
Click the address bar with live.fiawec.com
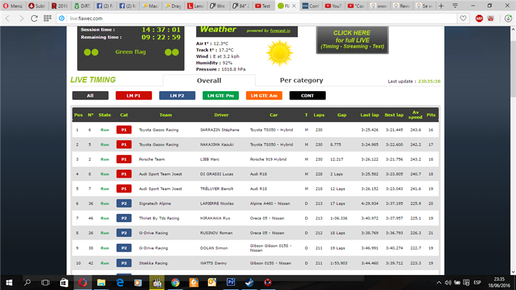pos(258,18)
